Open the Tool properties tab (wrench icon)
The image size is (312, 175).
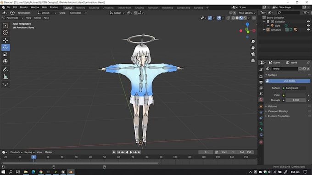[x=261, y=70]
